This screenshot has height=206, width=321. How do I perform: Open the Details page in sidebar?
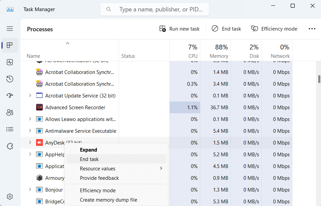[10, 129]
